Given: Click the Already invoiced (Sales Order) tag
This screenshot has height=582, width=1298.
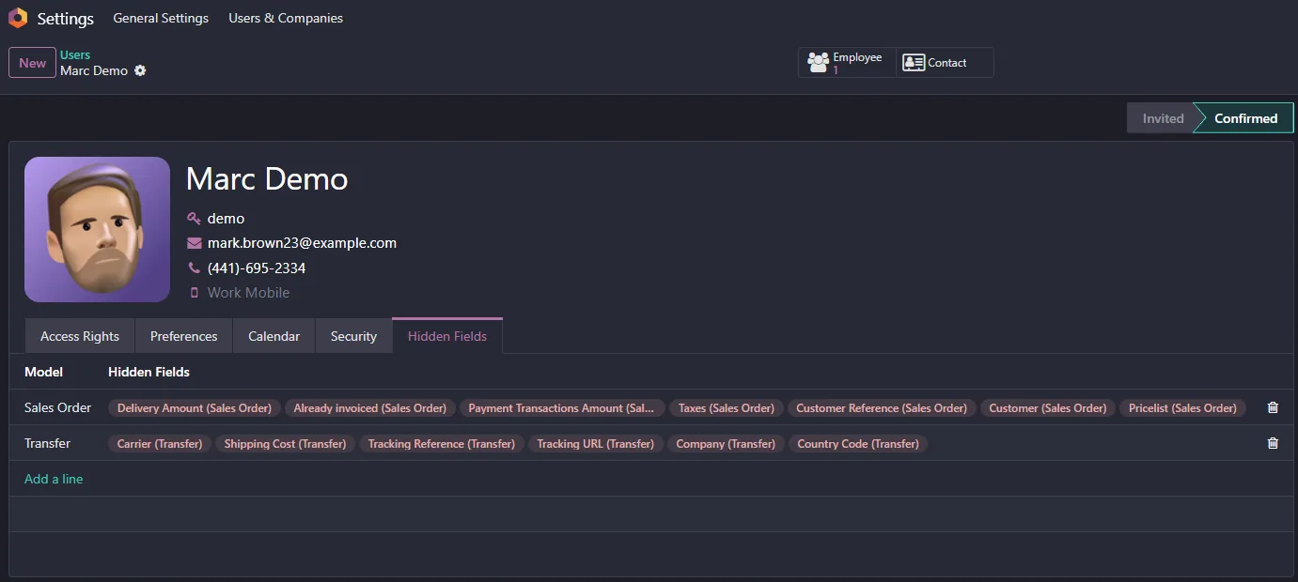Looking at the screenshot, I should tap(370, 407).
